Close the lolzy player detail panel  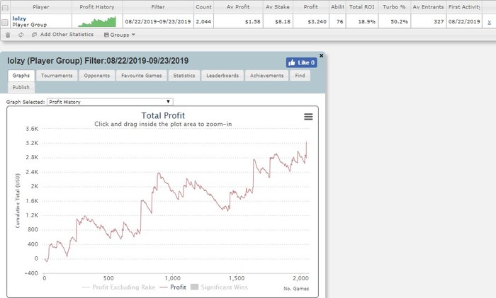pos(322,56)
